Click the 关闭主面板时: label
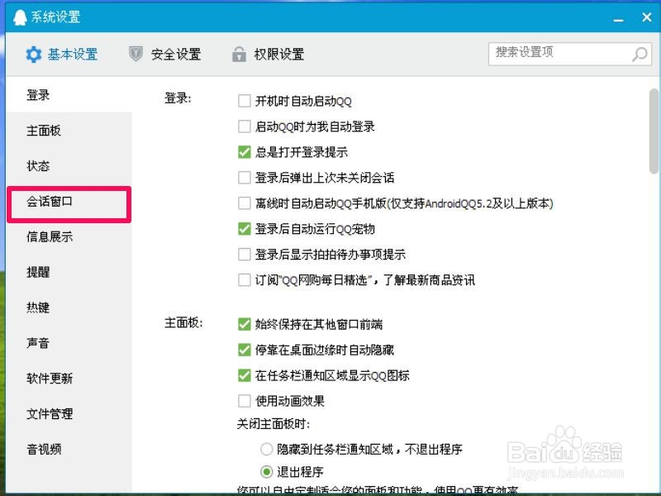This screenshot has height=496, width=661. [x=273, y=424]
